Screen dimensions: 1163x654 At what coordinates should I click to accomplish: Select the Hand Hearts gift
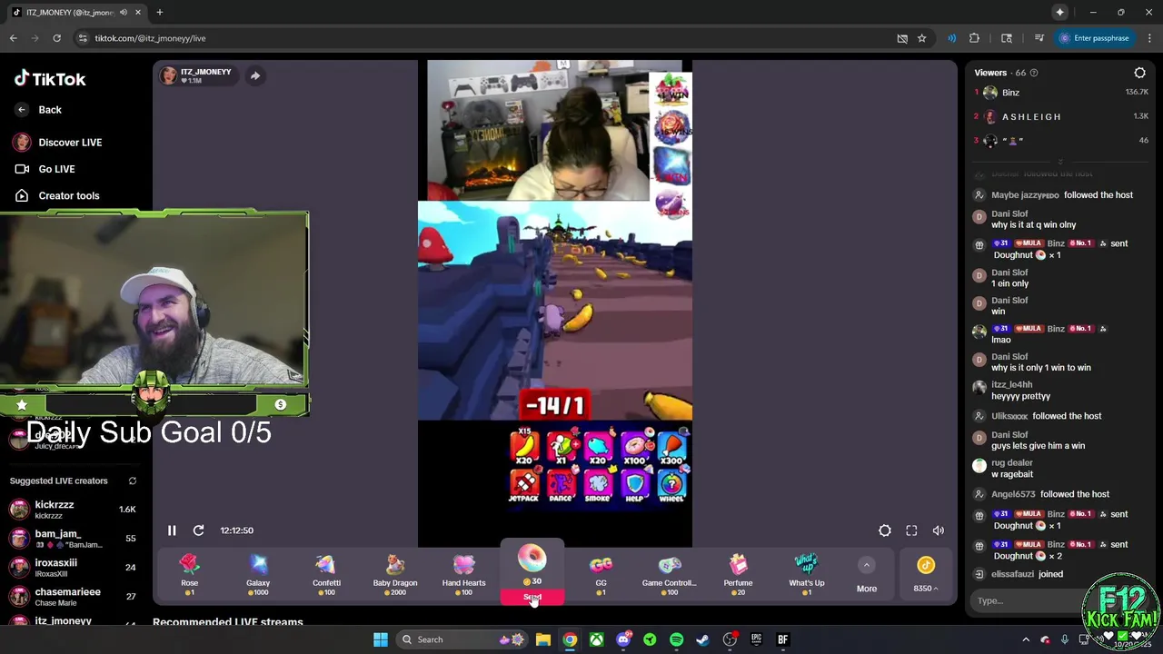[463, 573]
